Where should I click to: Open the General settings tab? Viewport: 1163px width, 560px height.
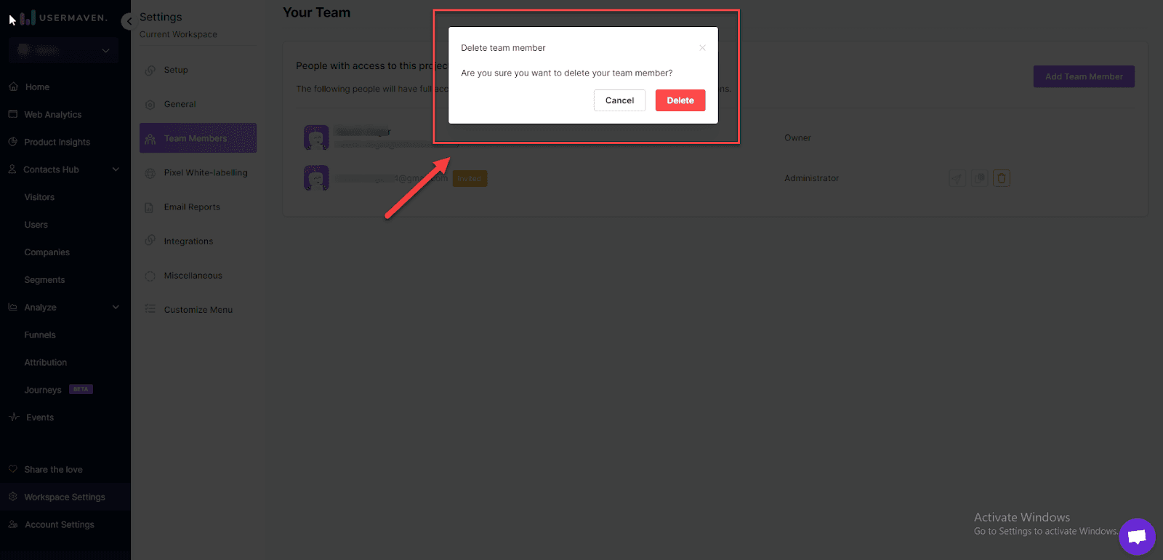point(180,104)
